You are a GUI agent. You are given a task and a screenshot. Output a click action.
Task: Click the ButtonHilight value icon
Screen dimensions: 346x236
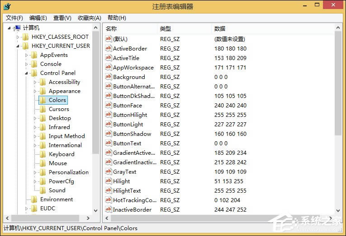click(109, 115)
